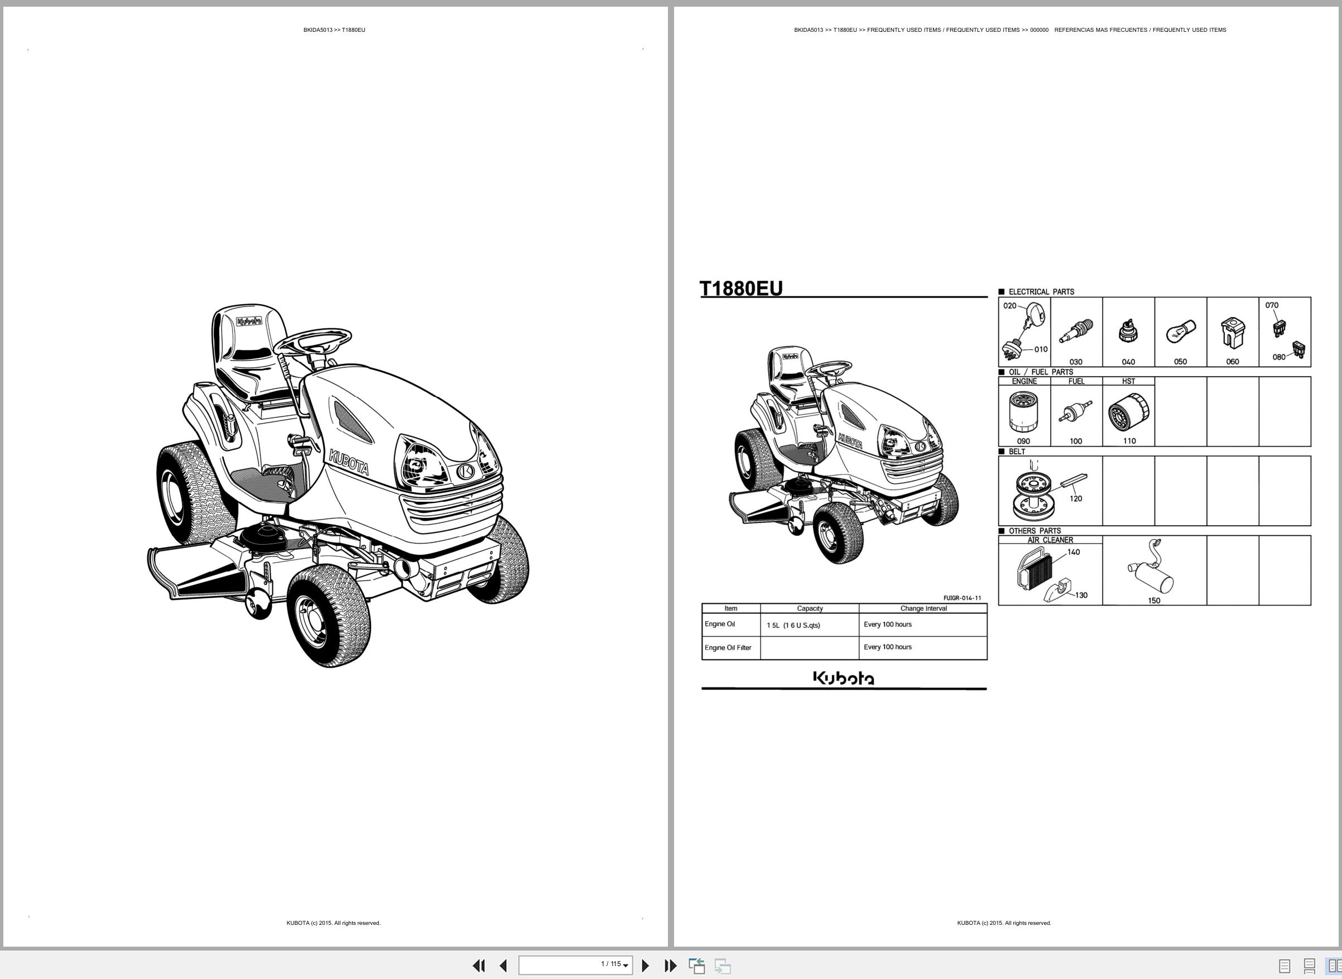
Task: Click the page number field showing 1 / 115
Action: coord(575,966)
